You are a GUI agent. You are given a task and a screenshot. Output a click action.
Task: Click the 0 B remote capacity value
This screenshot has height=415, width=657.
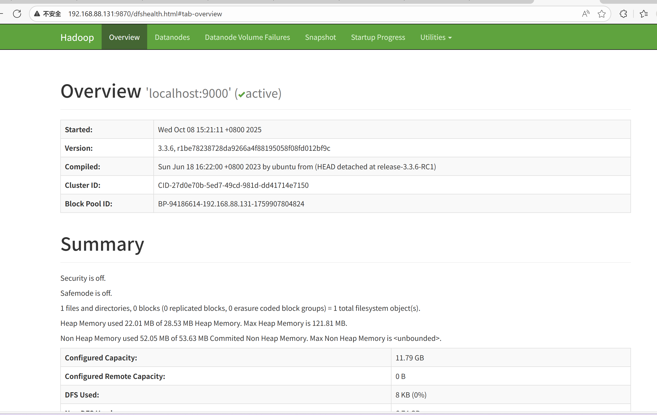(400, 376)
